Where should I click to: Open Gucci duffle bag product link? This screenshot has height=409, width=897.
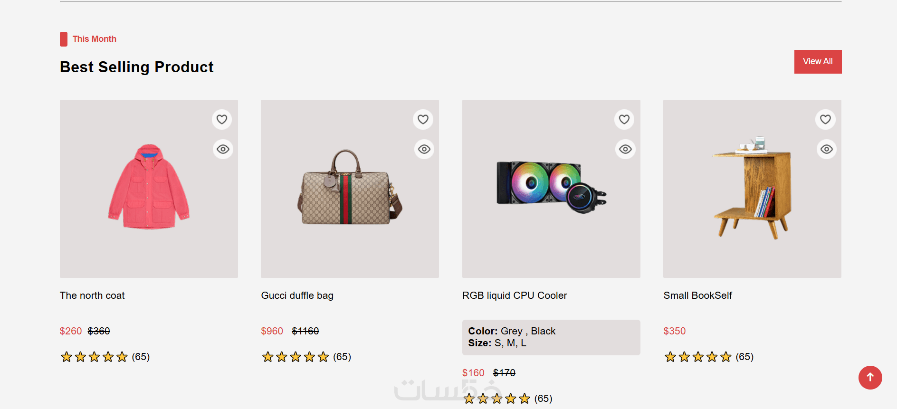click(297, 295)
